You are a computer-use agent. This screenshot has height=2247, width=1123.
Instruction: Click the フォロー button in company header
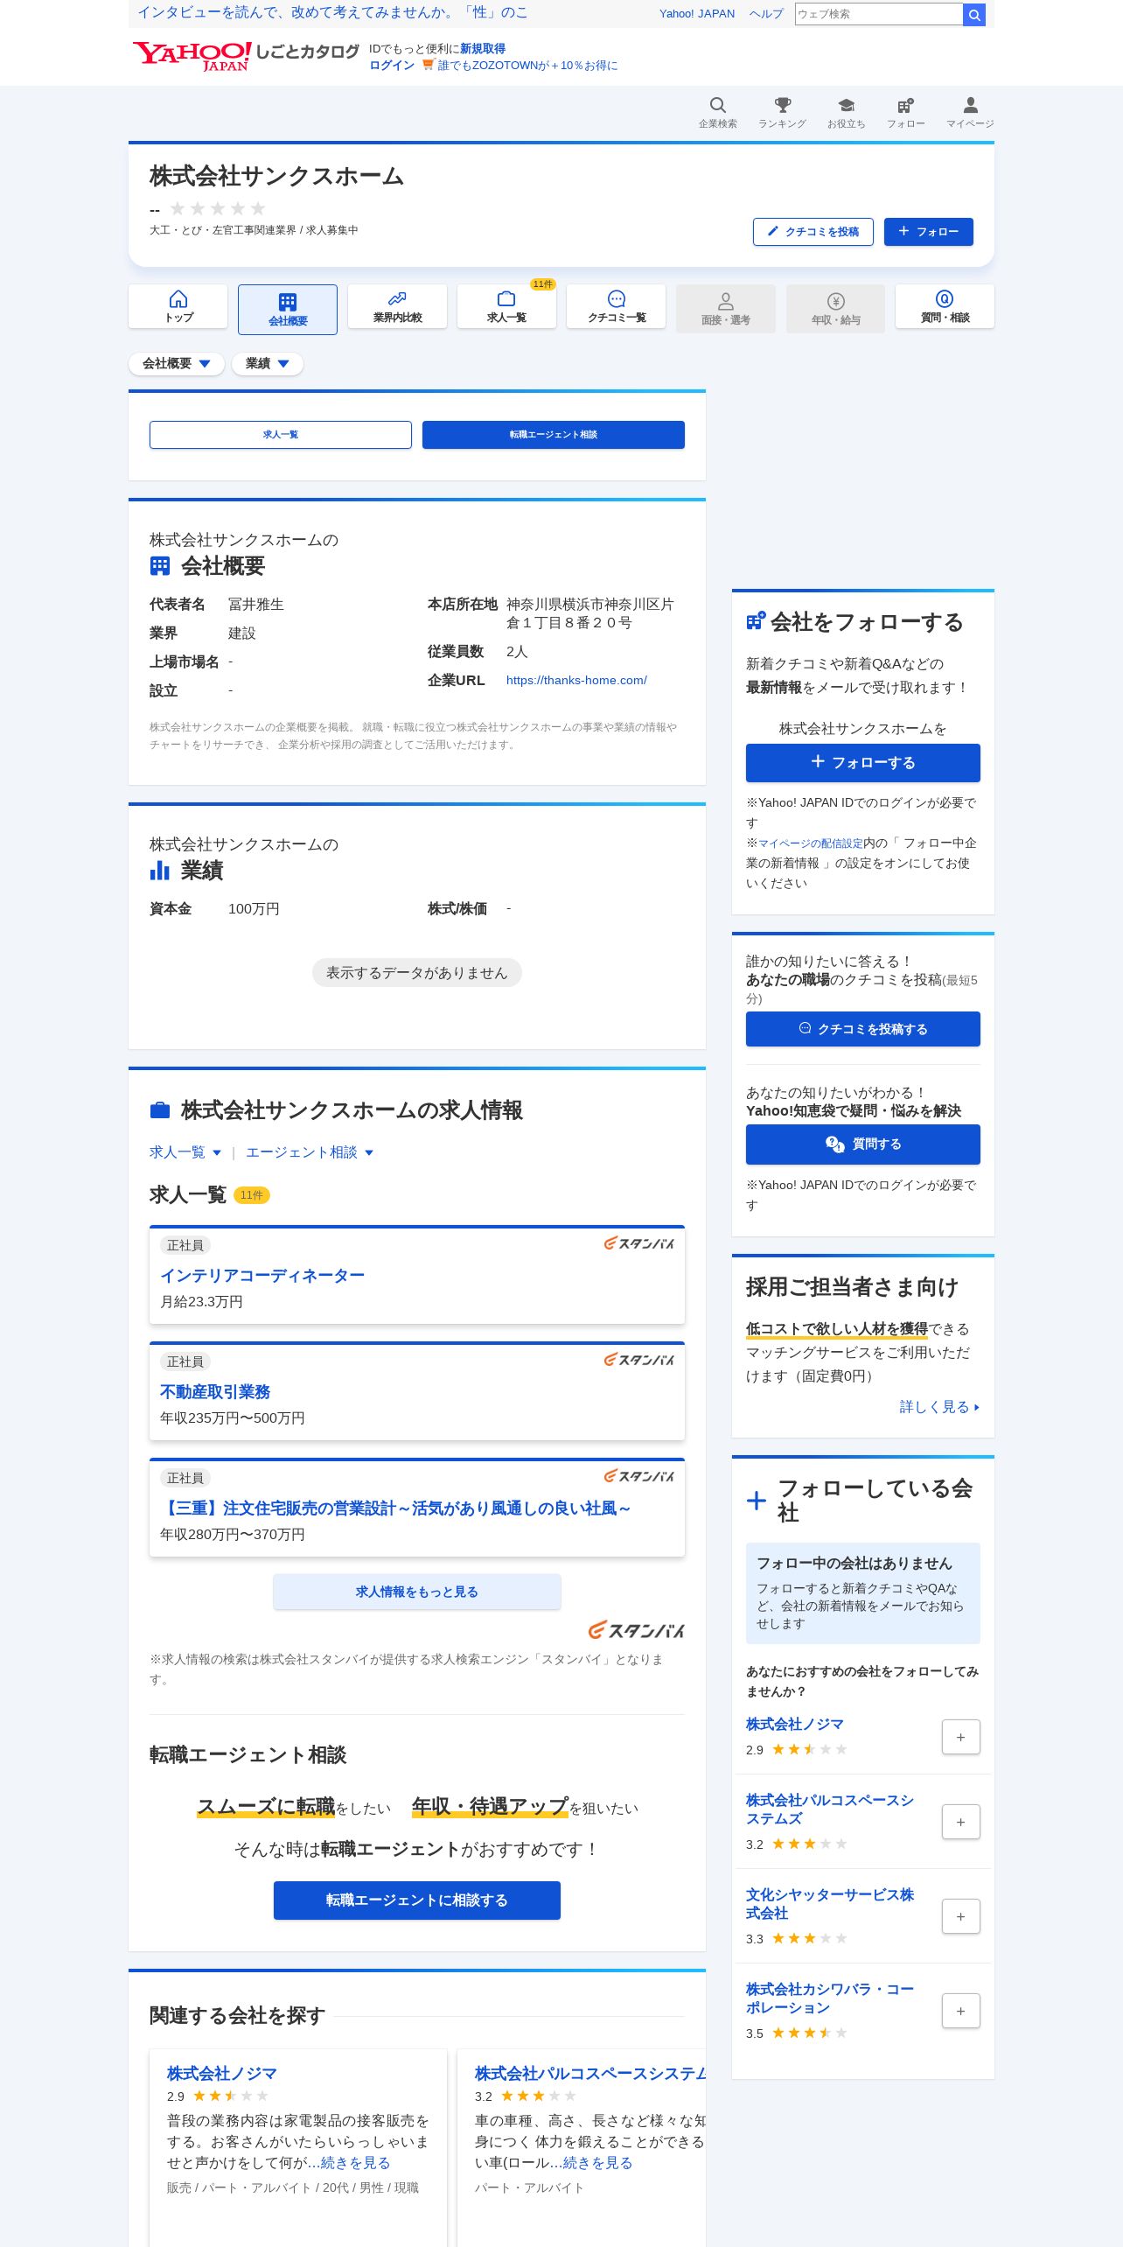point(929,232)
